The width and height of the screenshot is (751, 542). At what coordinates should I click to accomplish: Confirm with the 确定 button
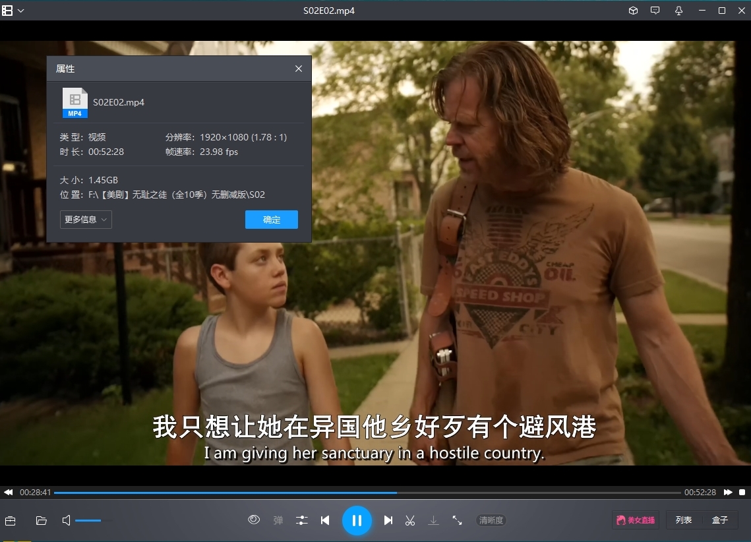pos(272,220)
